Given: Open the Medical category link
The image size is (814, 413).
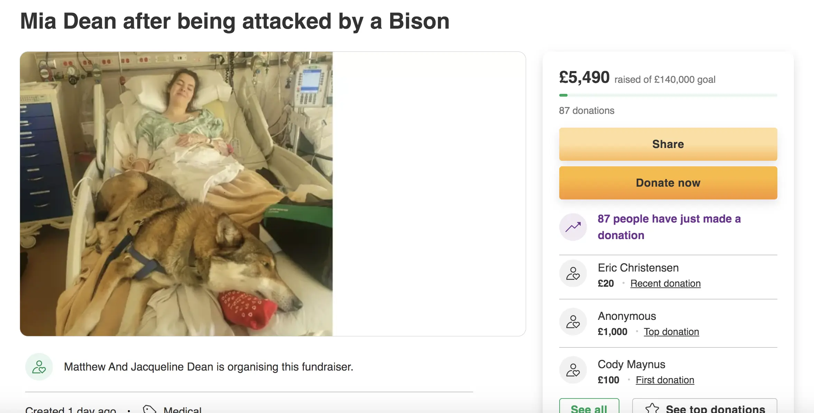Looking at the screenshot, I should [182, 410].
